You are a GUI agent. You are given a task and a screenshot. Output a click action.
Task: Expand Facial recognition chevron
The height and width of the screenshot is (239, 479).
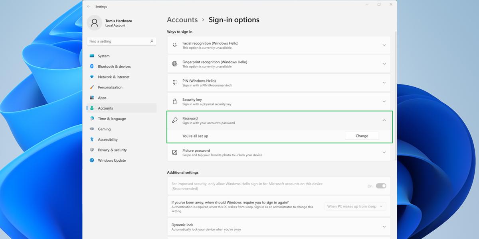click(384, 45)
